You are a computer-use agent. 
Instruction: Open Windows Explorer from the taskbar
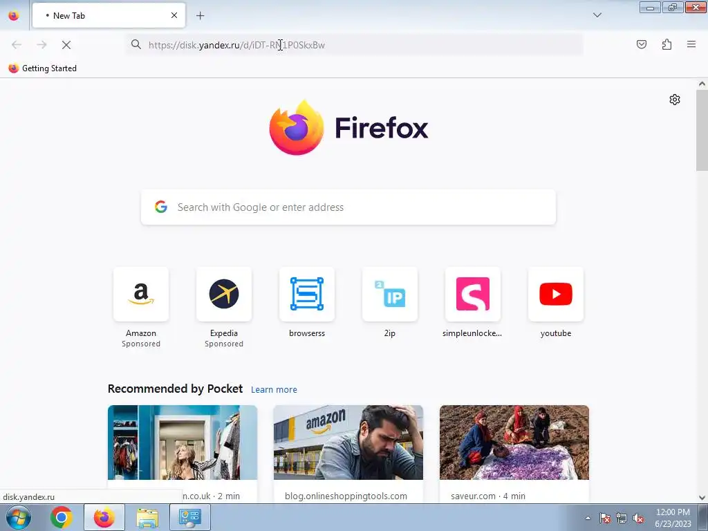click(x=147, y=517)
